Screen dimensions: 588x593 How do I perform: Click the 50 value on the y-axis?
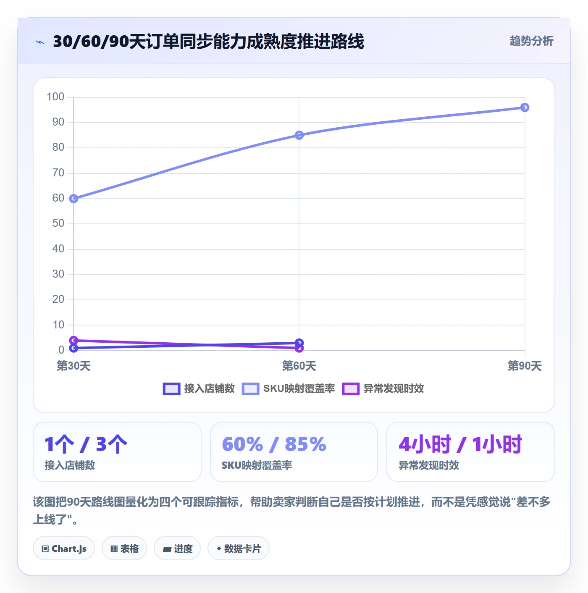click(58, 223)
